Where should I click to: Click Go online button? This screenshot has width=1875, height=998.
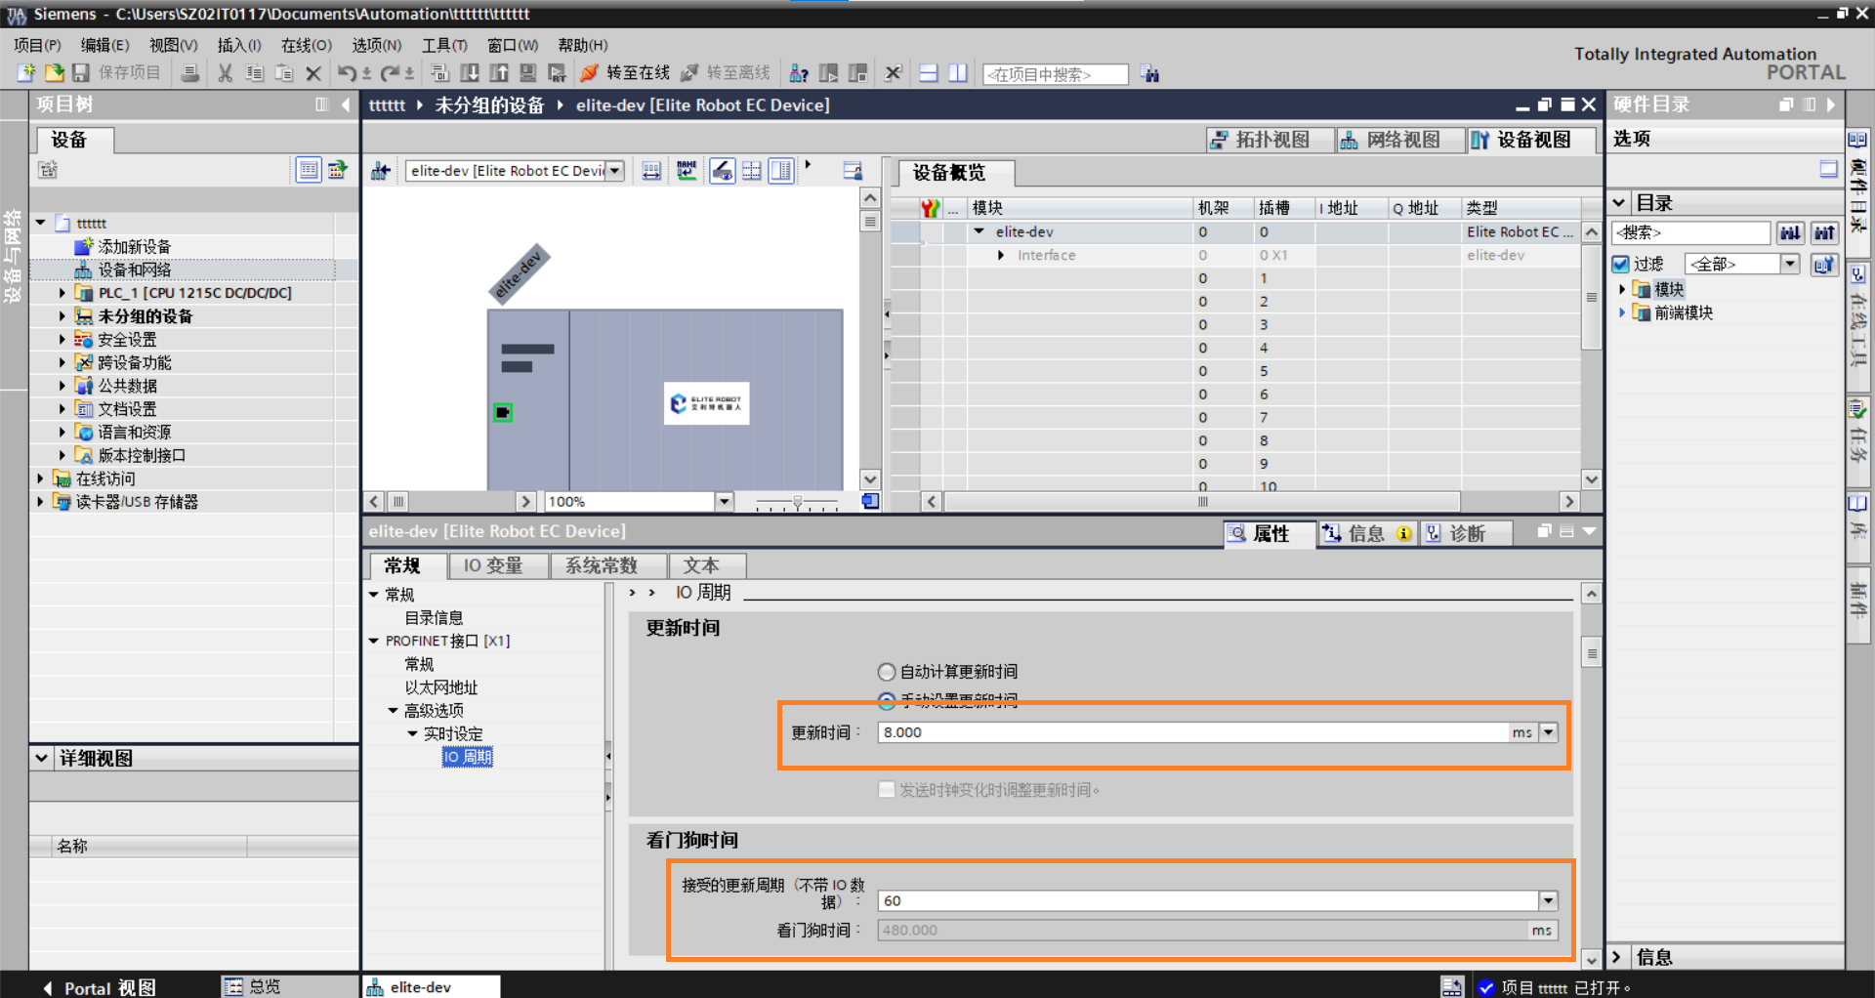626,73
